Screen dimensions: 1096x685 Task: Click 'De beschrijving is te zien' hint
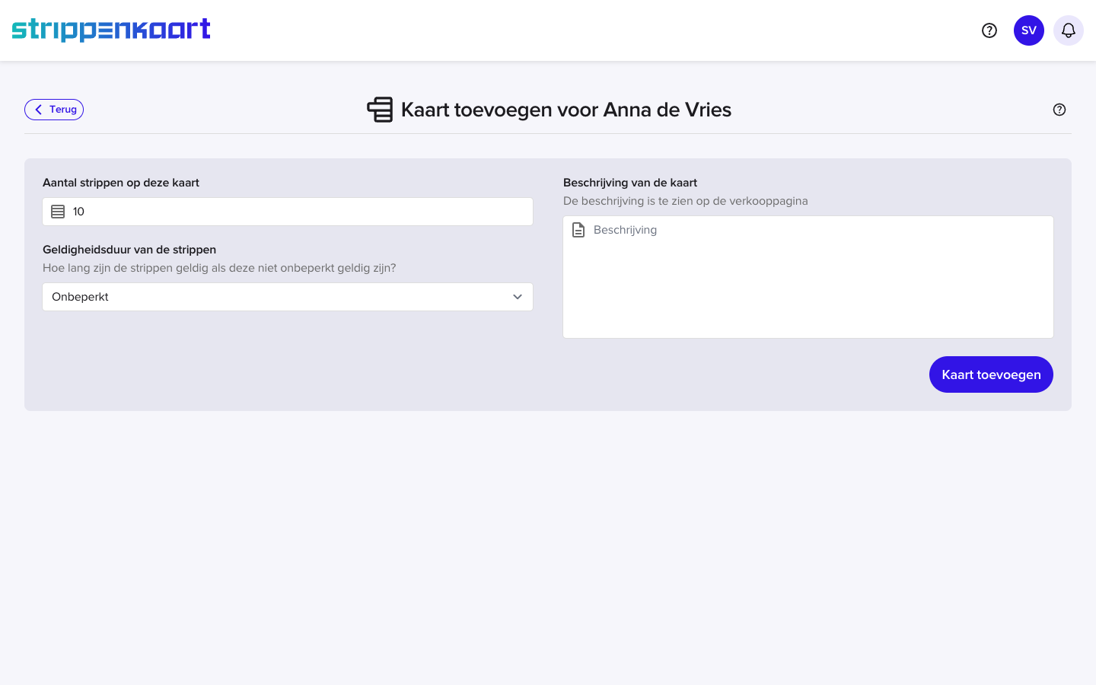tap(686, 201)
